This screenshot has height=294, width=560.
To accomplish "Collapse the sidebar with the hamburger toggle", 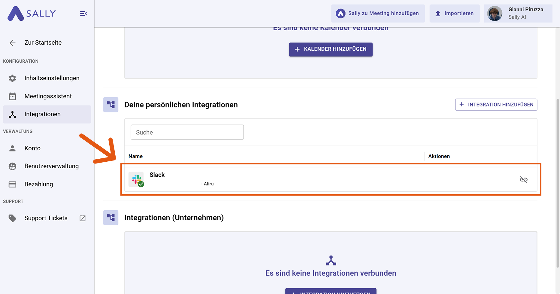I will click(x=83, y=13).
